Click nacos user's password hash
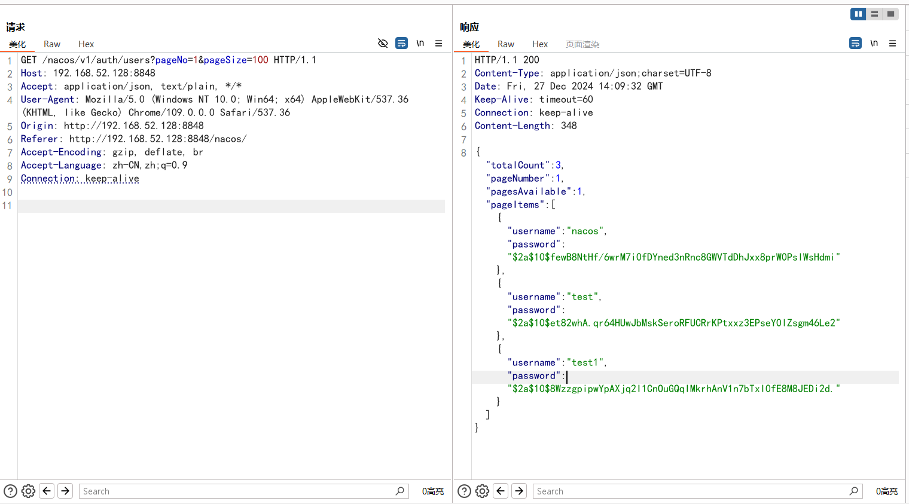The height and width of the screenshot is (504, 909). (x=674, y=257)
